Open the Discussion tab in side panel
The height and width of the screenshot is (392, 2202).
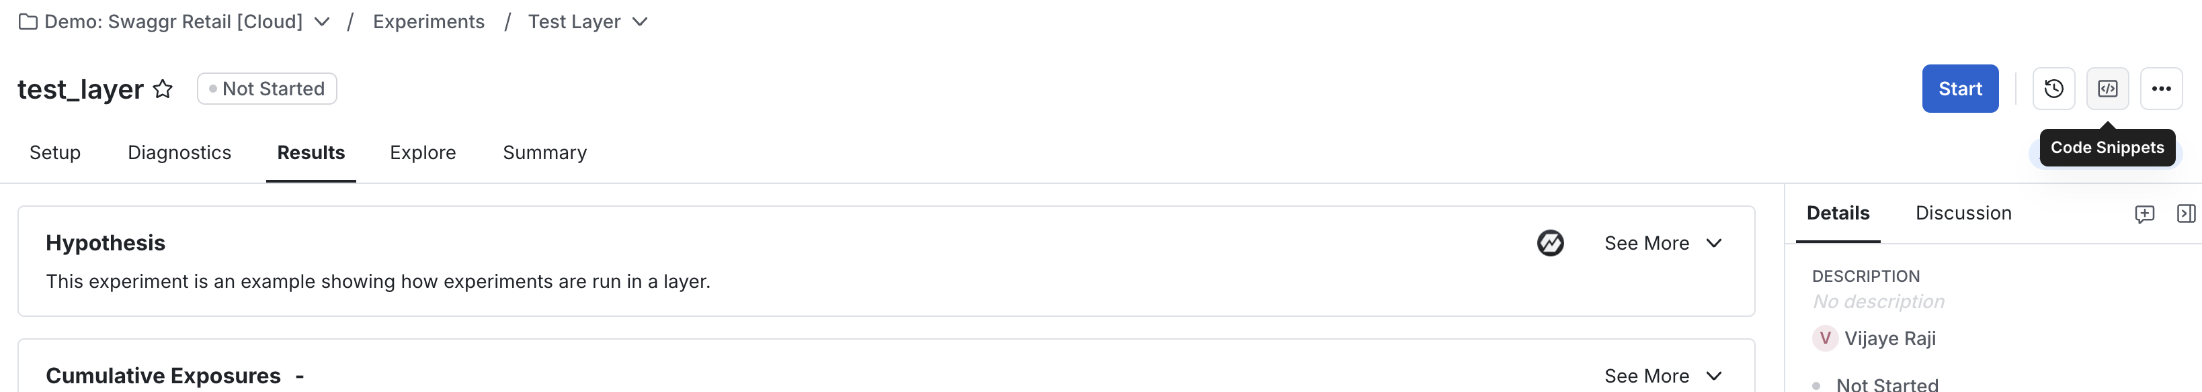click(1963, 213)
